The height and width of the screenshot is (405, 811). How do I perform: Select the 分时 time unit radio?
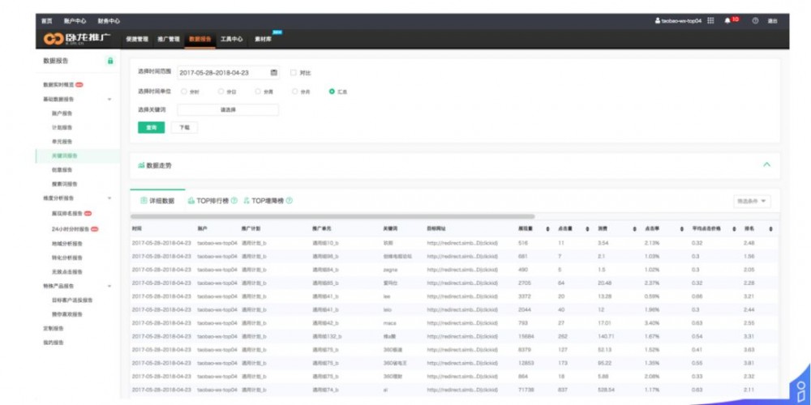tap(183, 92)
